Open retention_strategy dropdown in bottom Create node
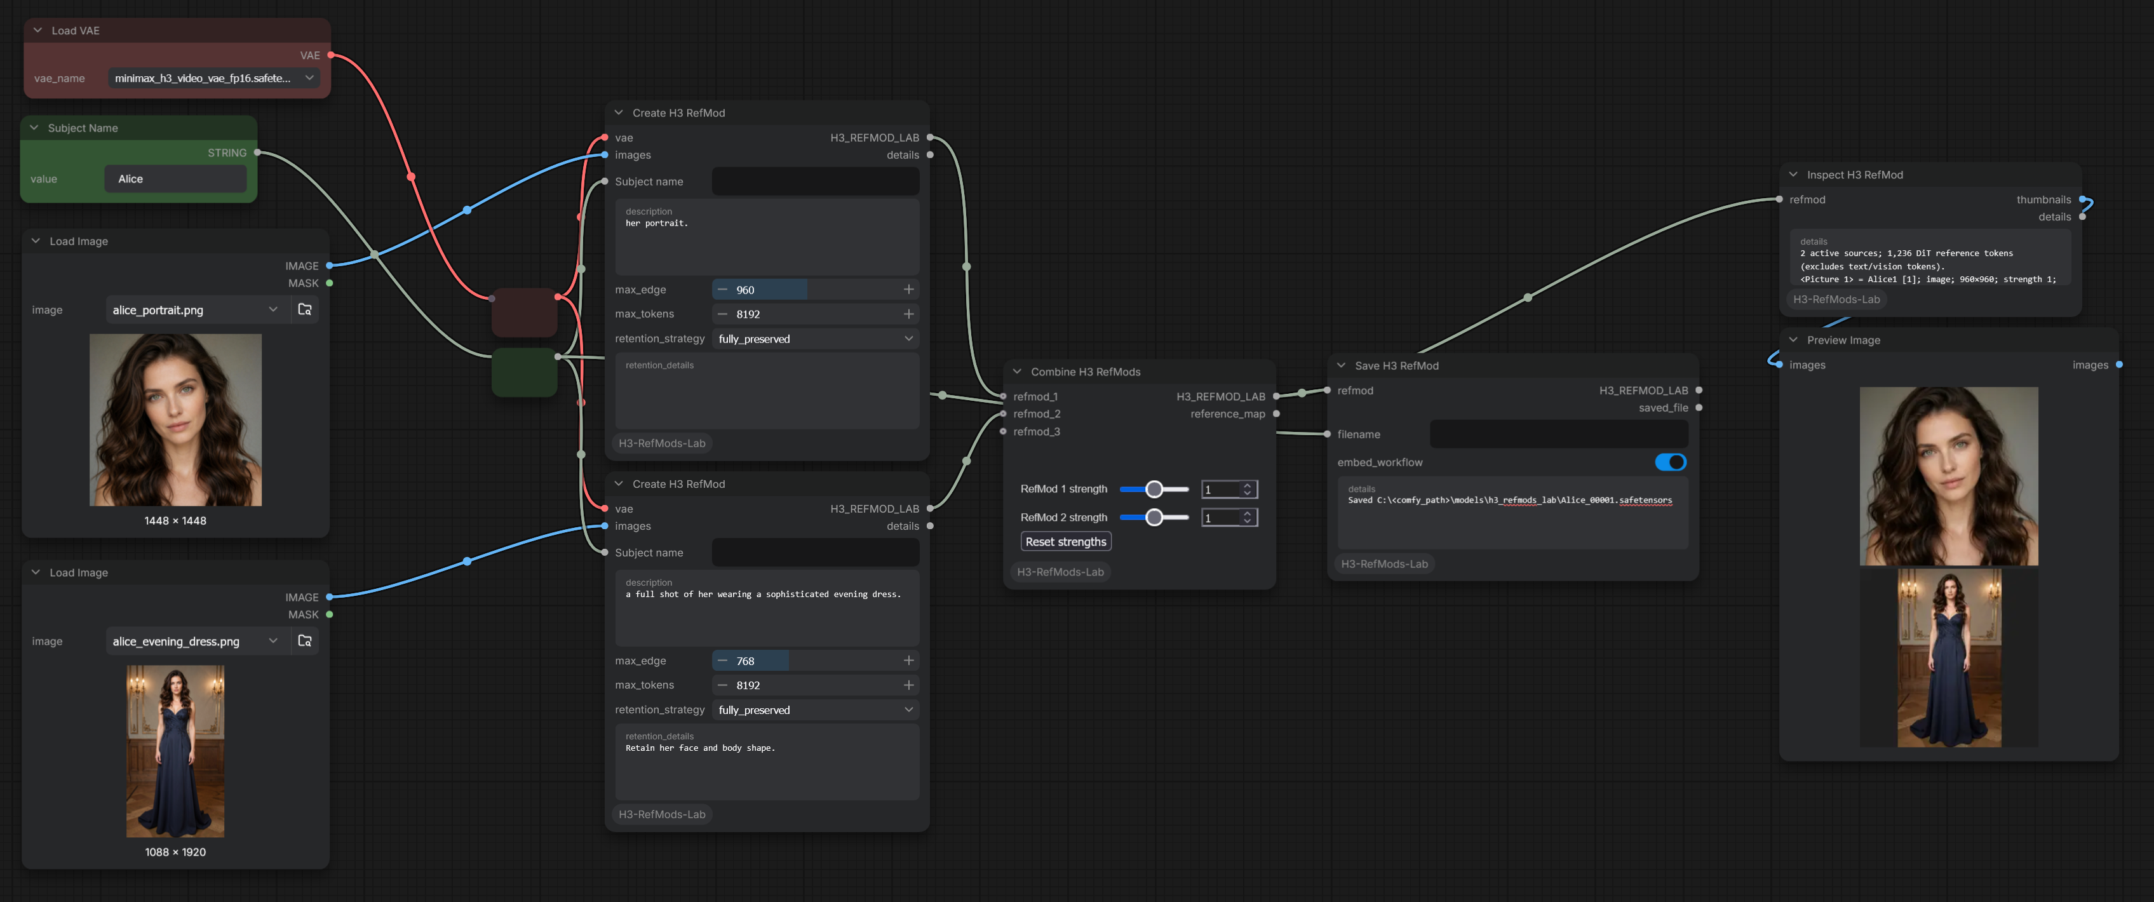 tap(815, 710)
